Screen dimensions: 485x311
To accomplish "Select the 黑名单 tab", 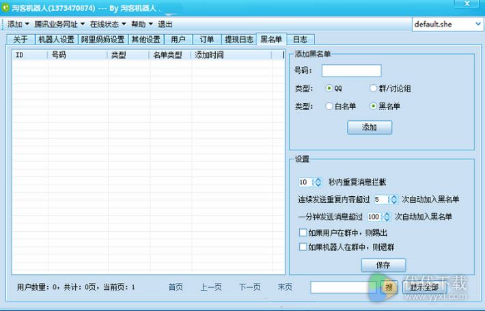I will click(x=271, y=39).
